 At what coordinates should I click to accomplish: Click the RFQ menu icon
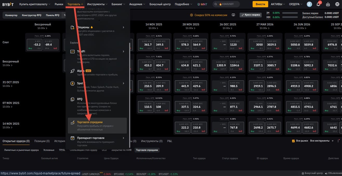coord(73,99)
